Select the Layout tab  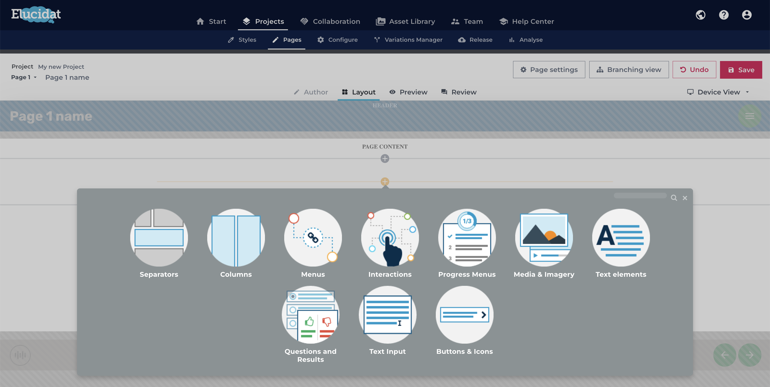(x=358, y=92)
